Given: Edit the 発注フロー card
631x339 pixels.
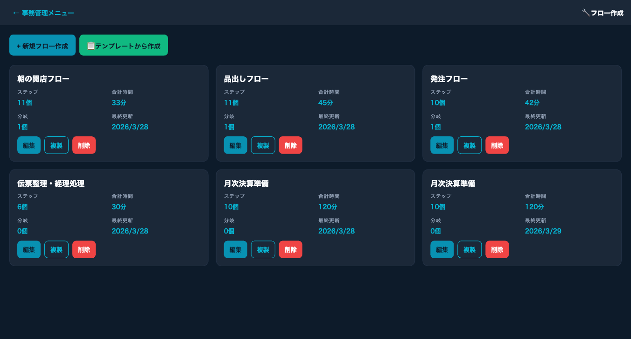Looking at the screenshot, I should [x=442, y=145].
